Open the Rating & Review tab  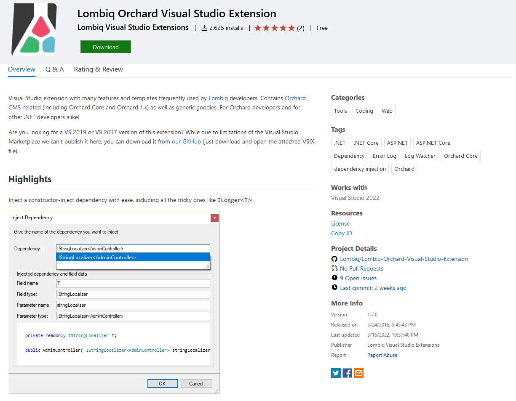click(99, 69)
